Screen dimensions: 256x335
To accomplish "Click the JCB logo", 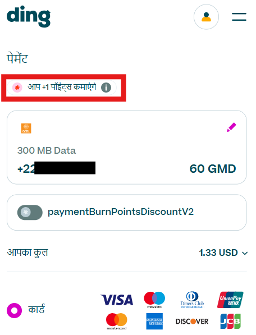I will pos(231,322).
